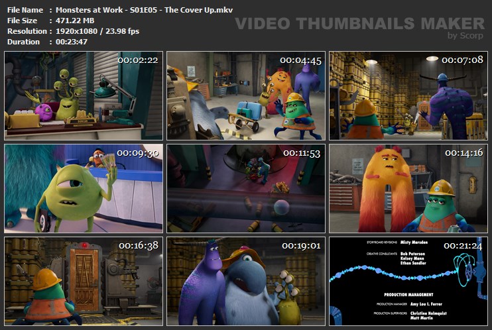492x330 pixels.
Task: Click the Amy Lou I. Ferrer credit name
Action: (x=426, y=304)
